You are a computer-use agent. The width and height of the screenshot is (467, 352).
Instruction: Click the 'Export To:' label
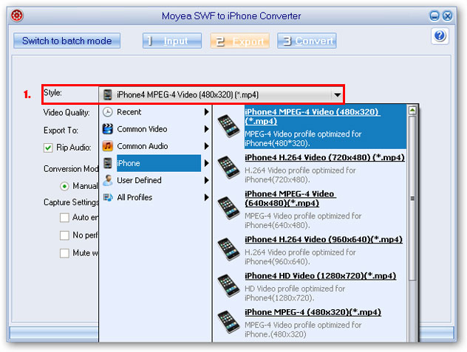61,131
